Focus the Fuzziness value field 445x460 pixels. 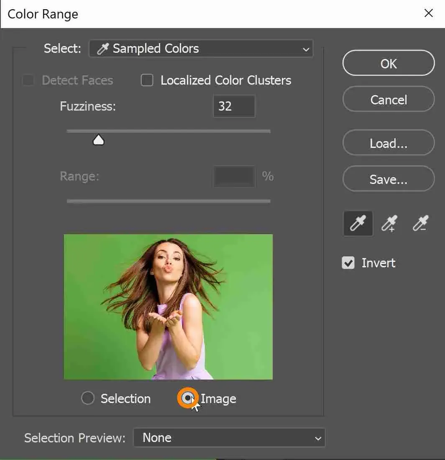point(234,106)
